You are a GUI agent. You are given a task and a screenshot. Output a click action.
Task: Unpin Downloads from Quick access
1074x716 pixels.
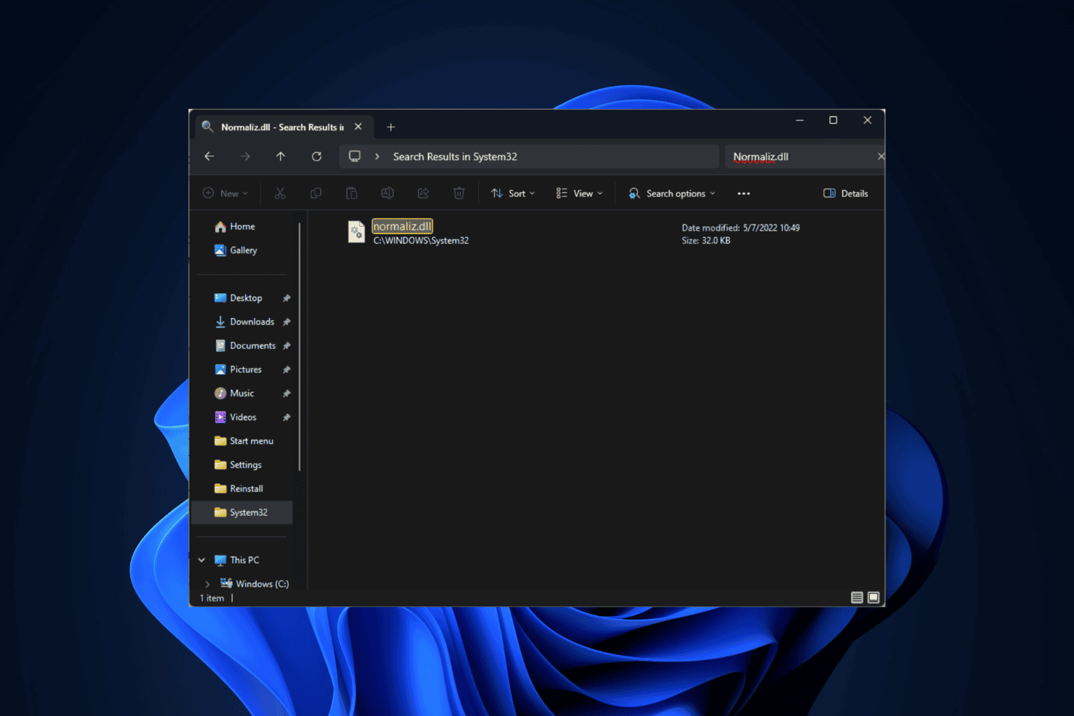point(287,322)
